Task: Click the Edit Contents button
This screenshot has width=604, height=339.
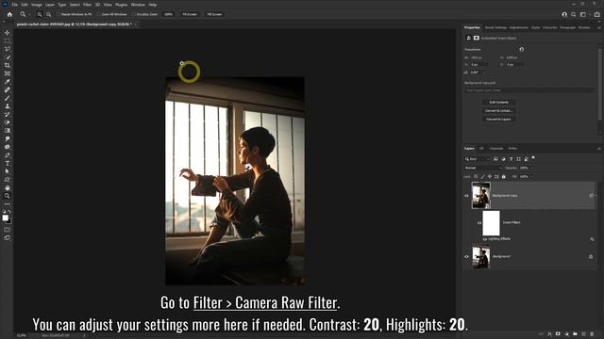Action: pos(499,103)
